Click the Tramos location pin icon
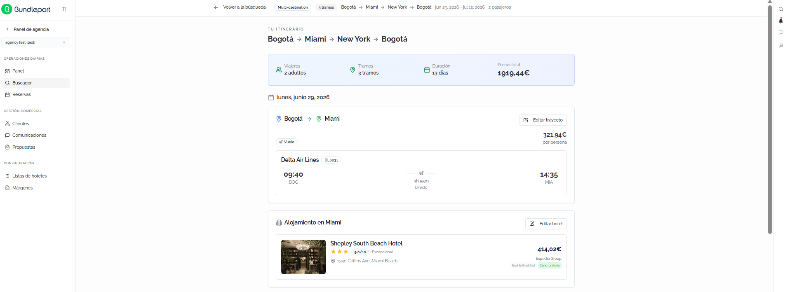 353,70
